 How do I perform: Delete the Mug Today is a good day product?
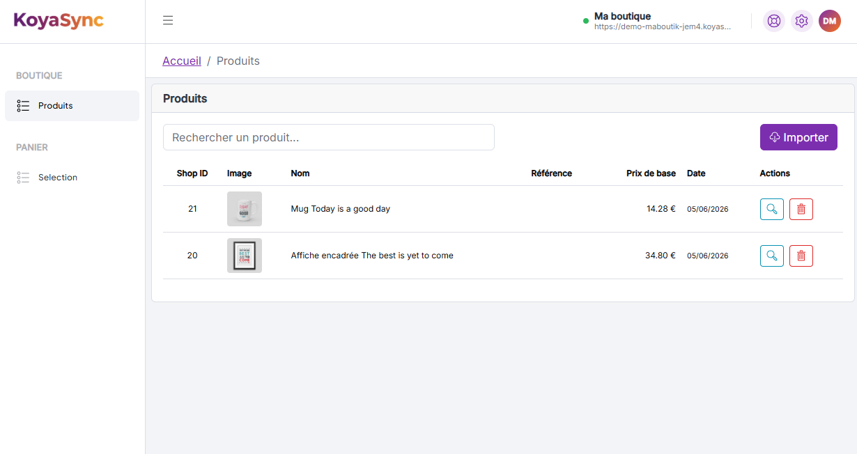pos(801,209)
